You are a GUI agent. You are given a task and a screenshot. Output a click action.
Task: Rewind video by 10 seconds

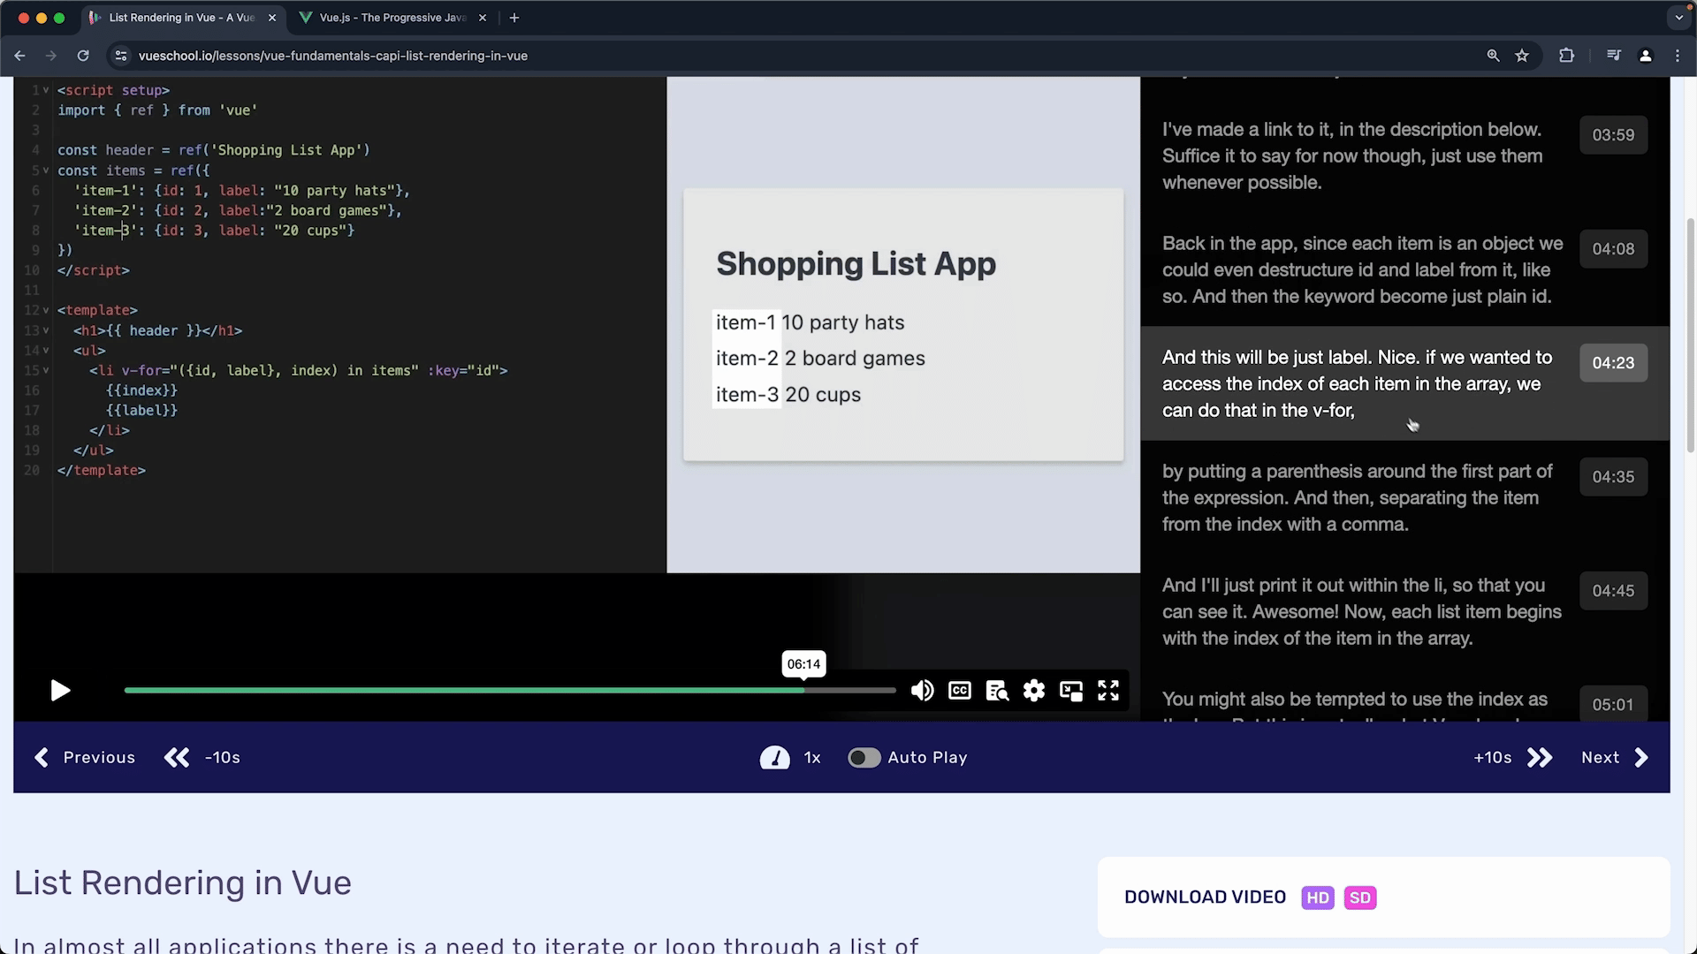[x=202, y=758]
